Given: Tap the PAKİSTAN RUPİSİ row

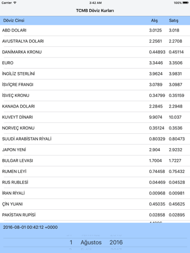Looking at the screenshot, I should click(x=95, y=215).
